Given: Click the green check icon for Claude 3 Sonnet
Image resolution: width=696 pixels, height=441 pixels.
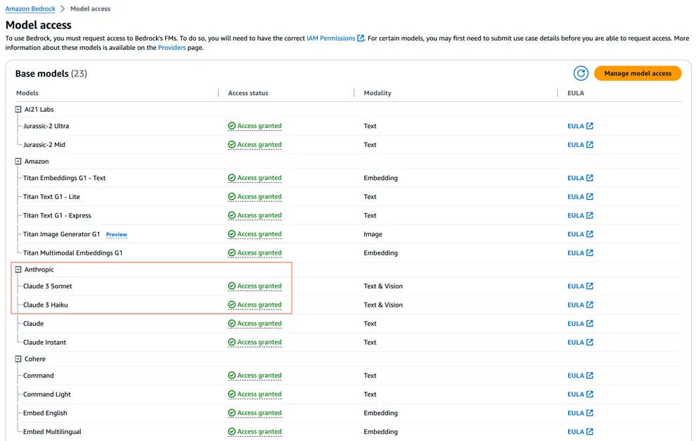Looking at the screenshot, I should 232,286.
